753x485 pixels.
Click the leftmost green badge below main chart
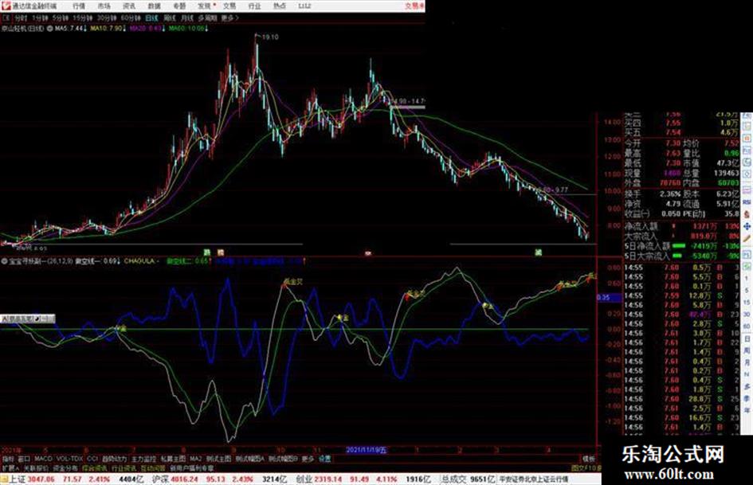point(207,252)
